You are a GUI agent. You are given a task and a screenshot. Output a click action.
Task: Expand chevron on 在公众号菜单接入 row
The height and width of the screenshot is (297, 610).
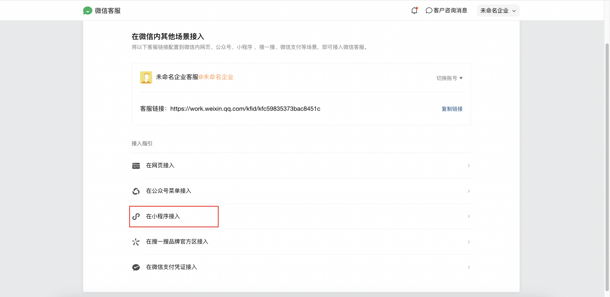point(469,191)
